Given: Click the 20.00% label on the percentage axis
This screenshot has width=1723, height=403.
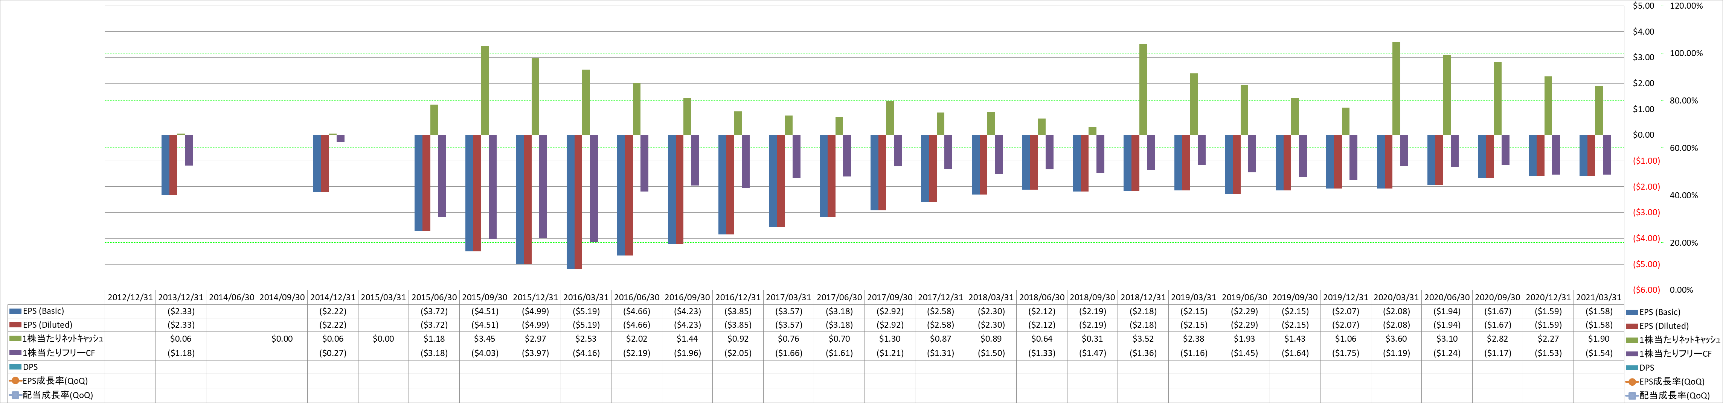Looking at the screenshot, I should point(1684,243).
